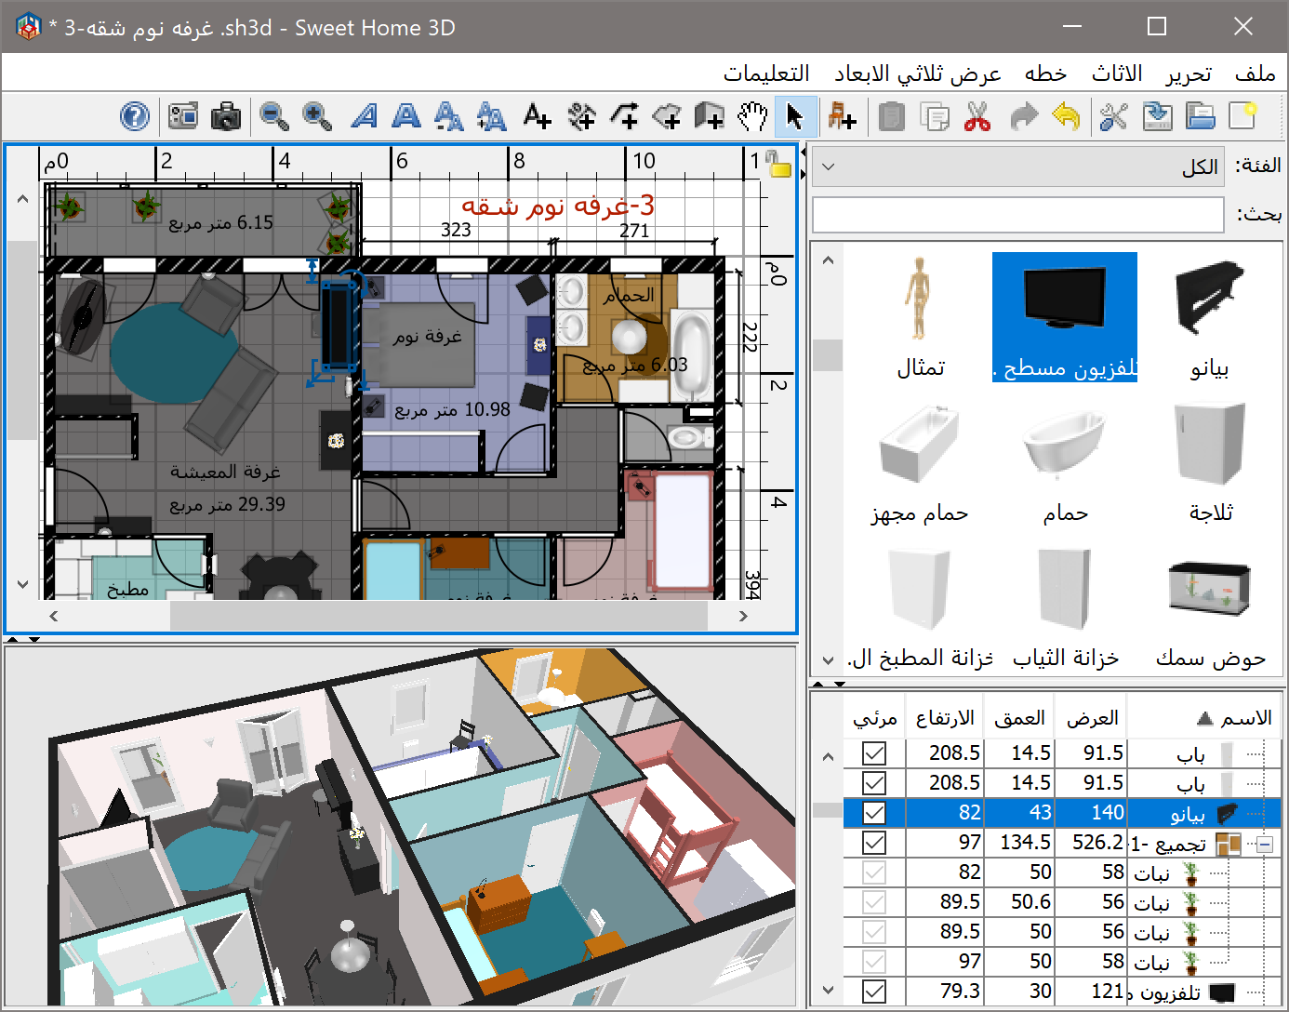Click the Add text tool icon
The width and height of the screenshot is (1289, 1012).
537,117
